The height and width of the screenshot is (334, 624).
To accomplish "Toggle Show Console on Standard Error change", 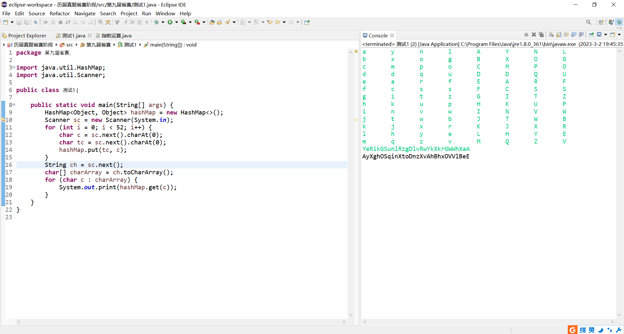I will coord(581,34).
